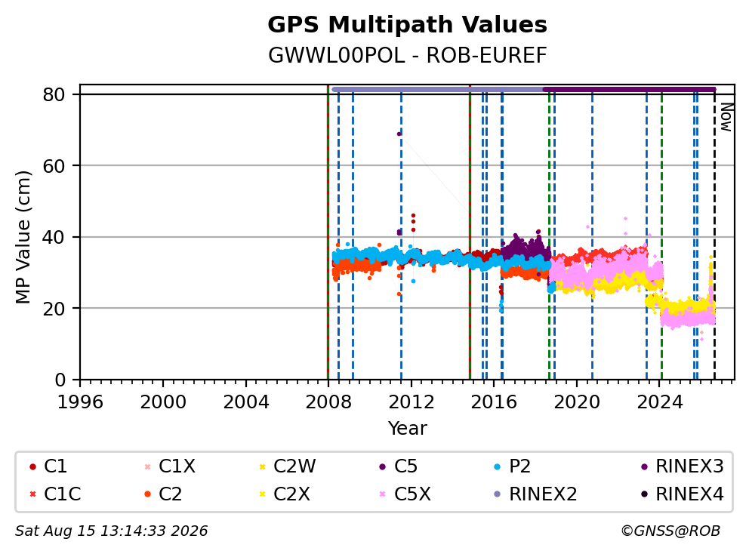The height and width of the screenshot is (554, 749).
Task: Click the 80 y-axis tick label
Action: pyautogui.click(x=54, y=94)
